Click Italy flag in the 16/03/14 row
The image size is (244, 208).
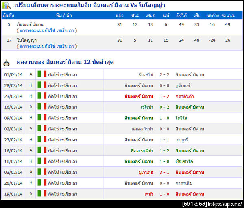(42, 106)
